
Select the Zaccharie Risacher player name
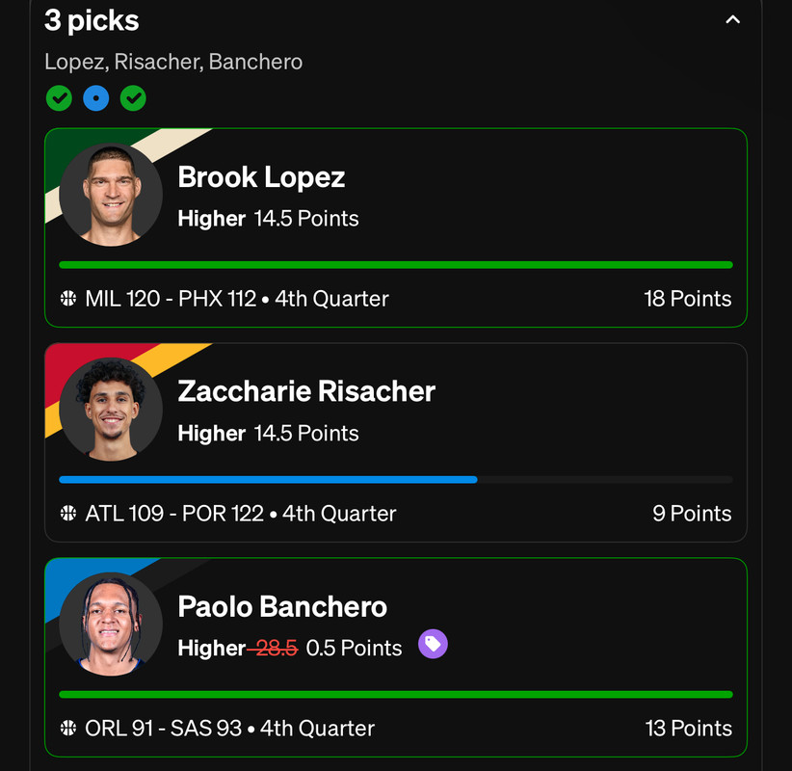pyautogui.click(x=306, y=391)
